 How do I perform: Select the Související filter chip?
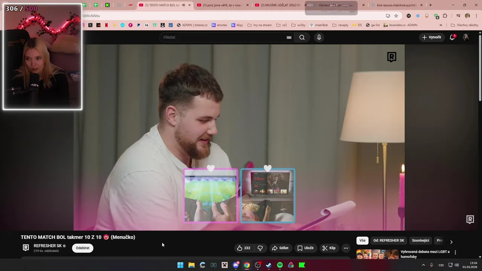[420, 241]
